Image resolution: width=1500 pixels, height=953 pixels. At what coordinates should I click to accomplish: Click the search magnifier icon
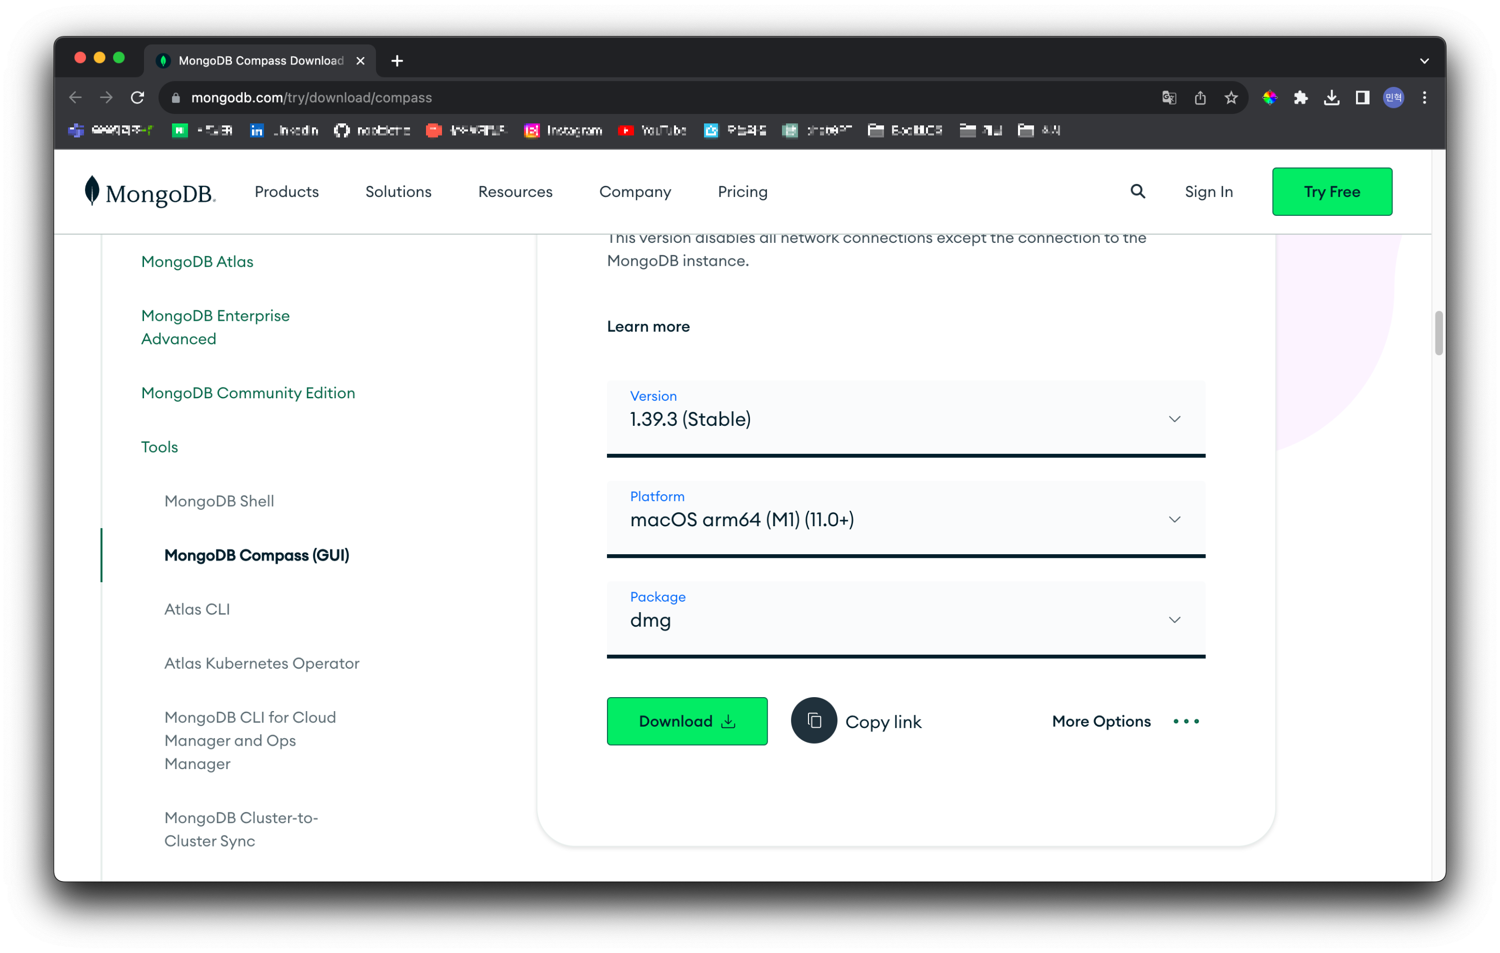click(x=1137, y=192)
